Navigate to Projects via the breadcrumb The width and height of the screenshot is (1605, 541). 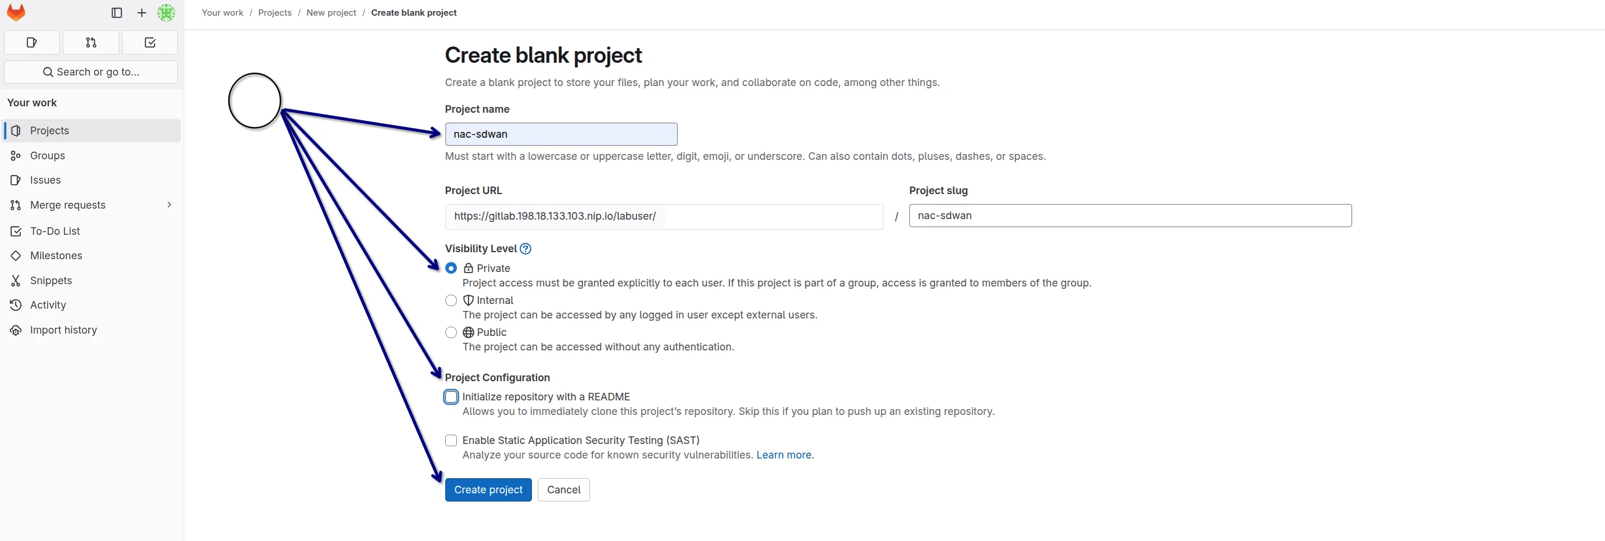pyautogui.click(x=274, y=12)
